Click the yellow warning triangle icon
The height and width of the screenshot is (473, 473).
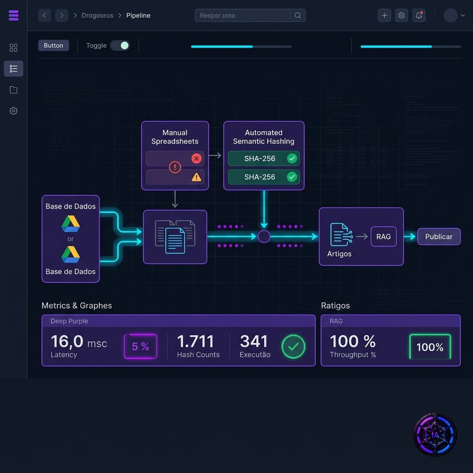click(x=196, y=177)
